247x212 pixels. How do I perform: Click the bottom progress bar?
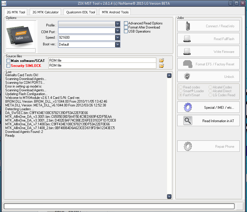coord(119,206)
